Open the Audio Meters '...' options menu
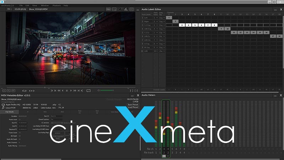This screenshot has width=284, height=160. [x=275, y=95]
